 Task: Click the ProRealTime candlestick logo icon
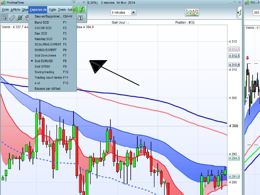pos(3,3)
